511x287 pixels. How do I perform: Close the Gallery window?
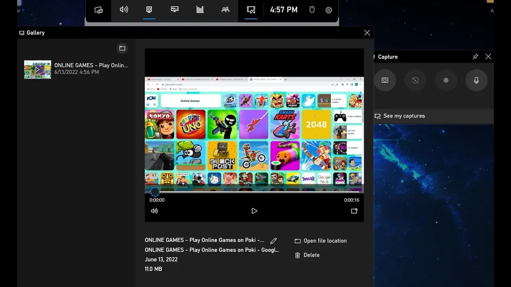[367, 33]
